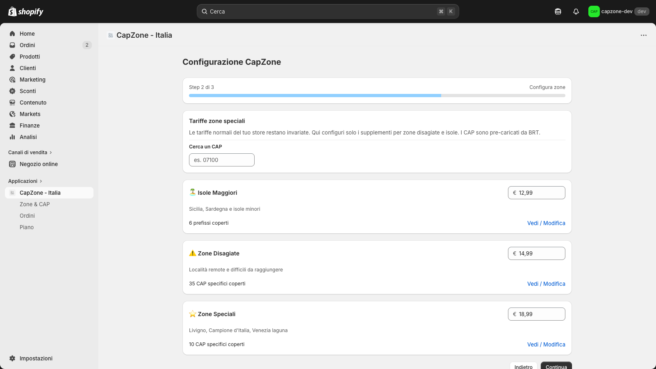
Task: Click 'Sicilia, Sardegna e isole minori' text
Action: (225, 209)
